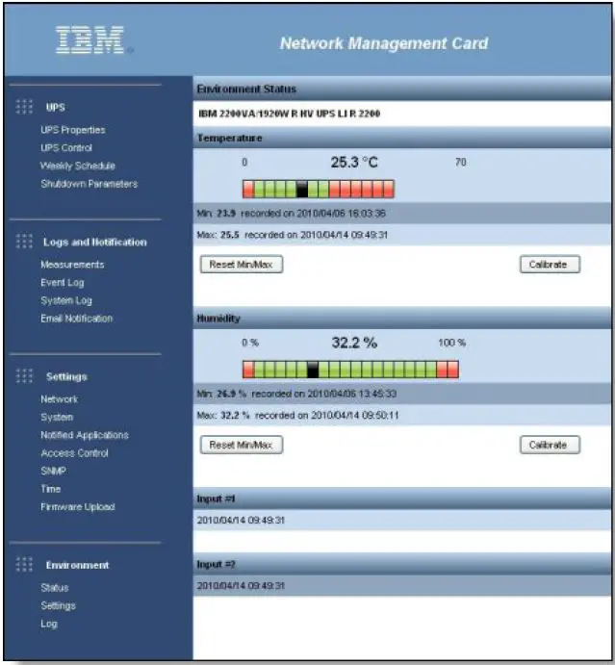Open Firmware Upload page
This screenshot has width=615, height=665.
(78, 507)
